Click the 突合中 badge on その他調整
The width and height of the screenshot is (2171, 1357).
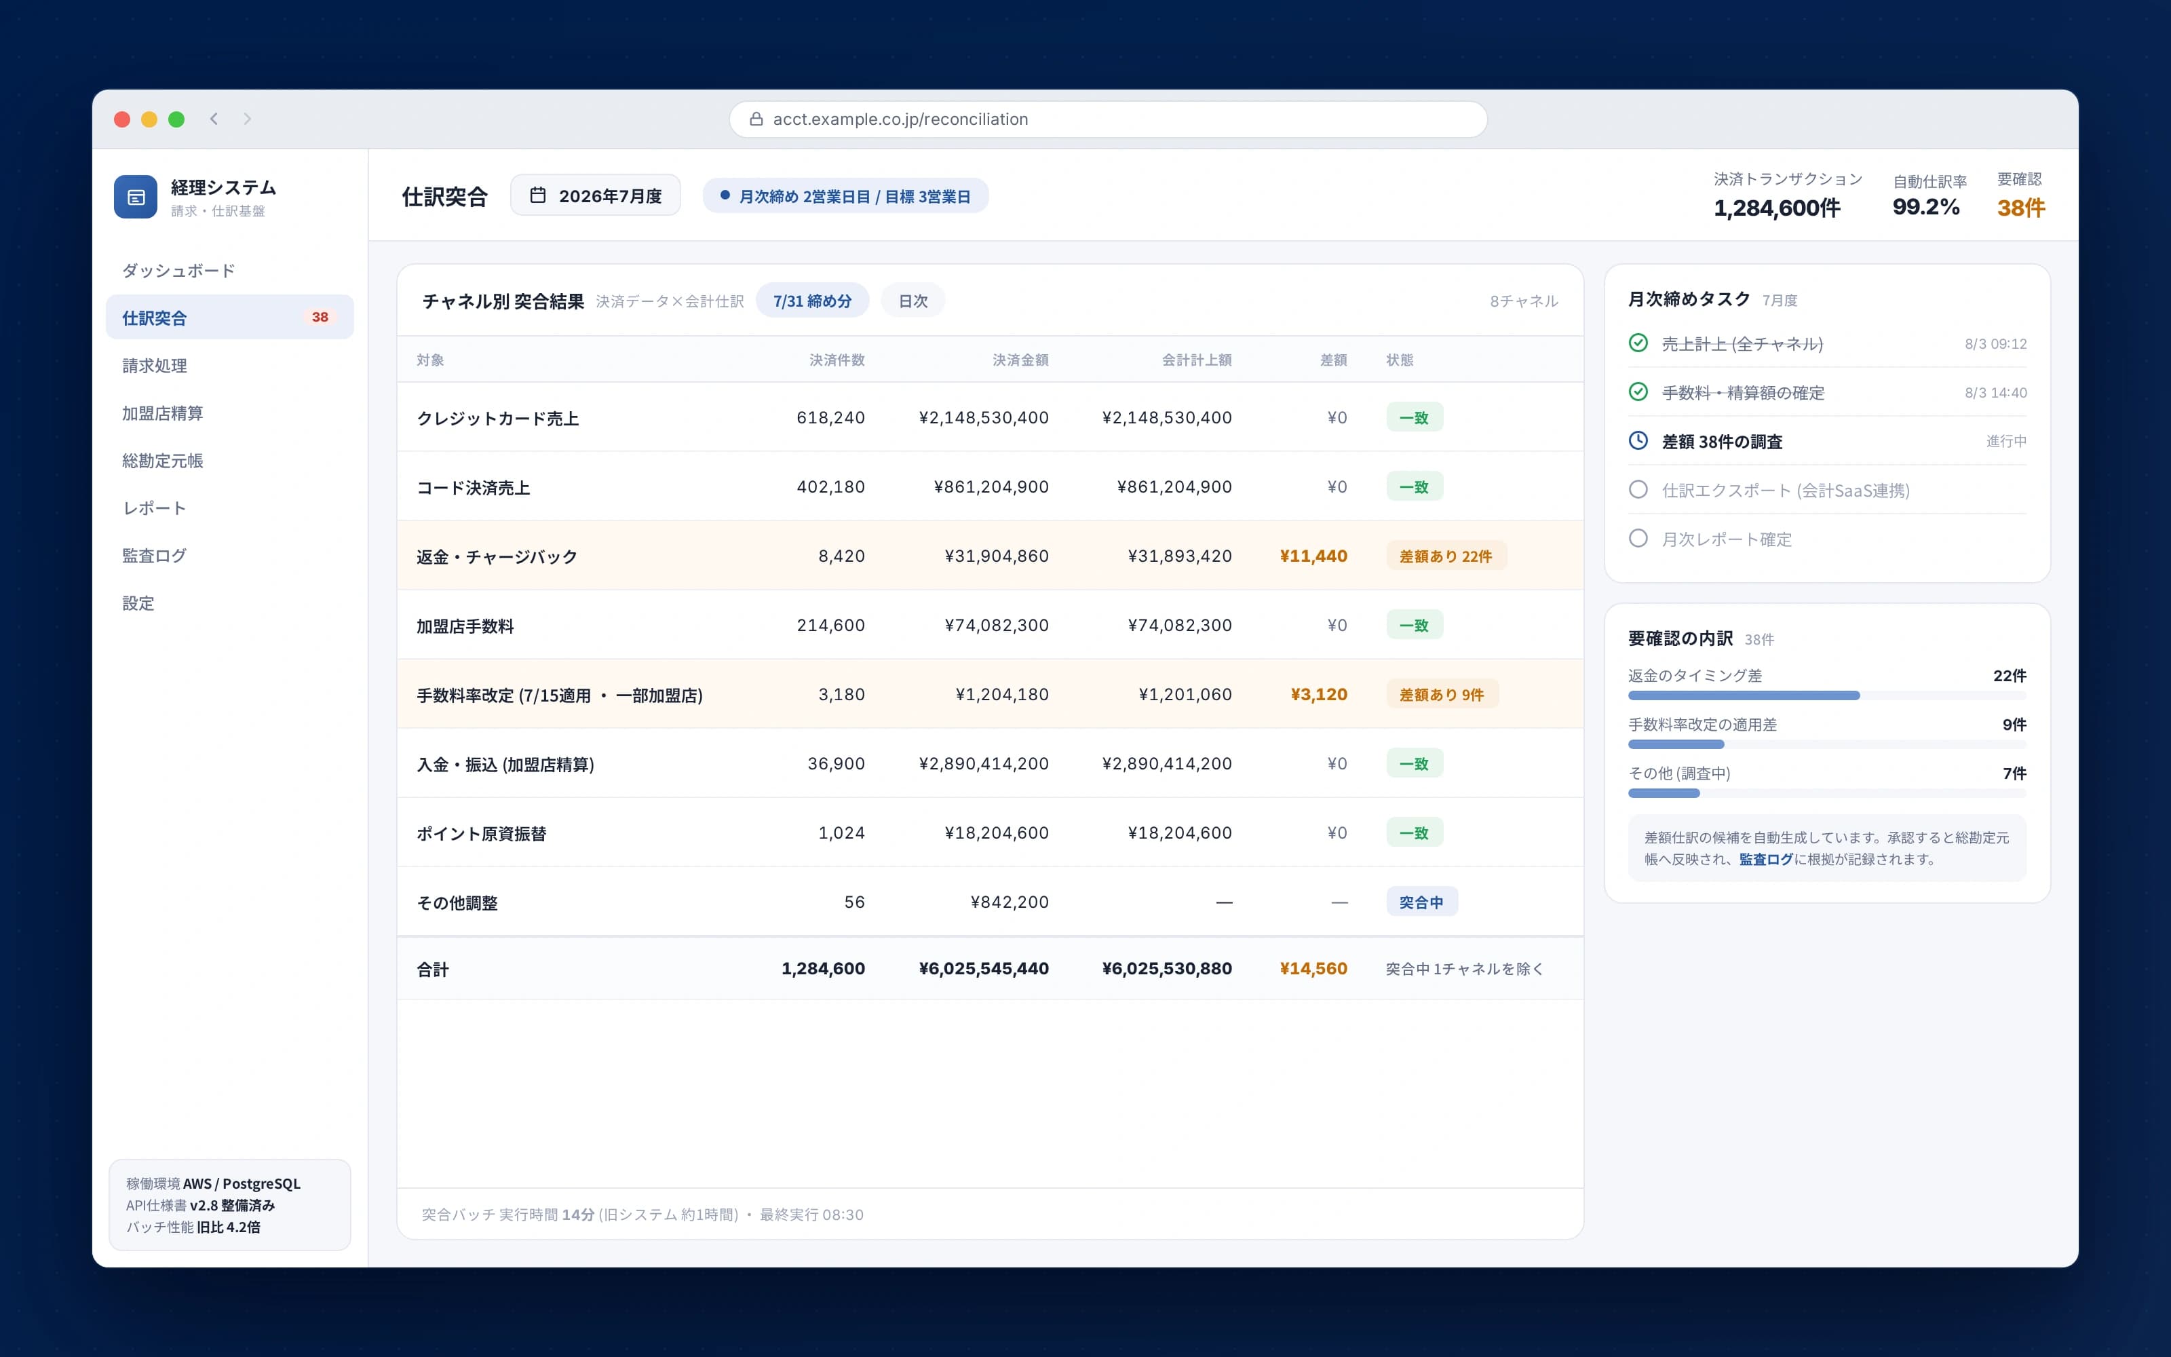1421,902
